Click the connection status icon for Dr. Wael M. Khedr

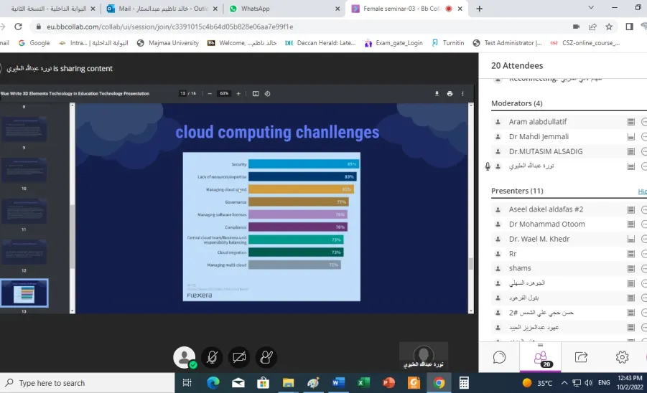(630, 239)
